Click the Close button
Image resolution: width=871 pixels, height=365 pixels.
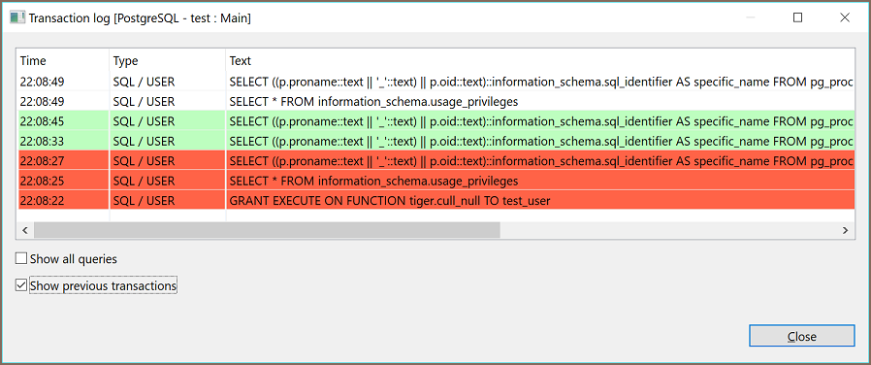tap(801, 336)
